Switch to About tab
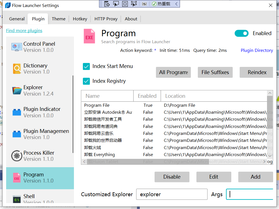279x209 pixels. 131,19
